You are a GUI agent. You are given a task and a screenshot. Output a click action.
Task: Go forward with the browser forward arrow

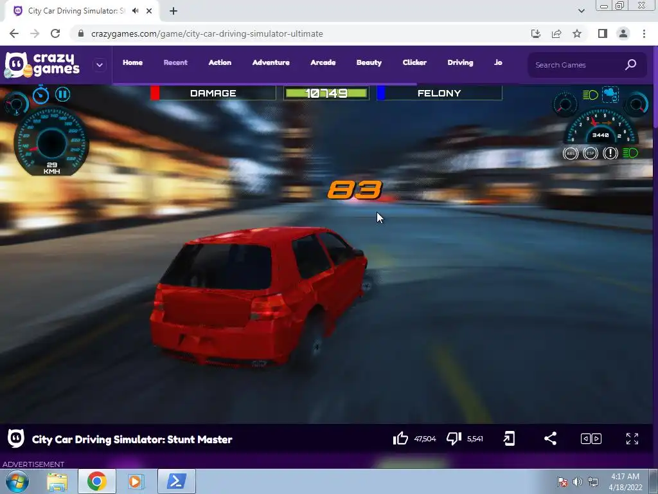click(35, 33)
